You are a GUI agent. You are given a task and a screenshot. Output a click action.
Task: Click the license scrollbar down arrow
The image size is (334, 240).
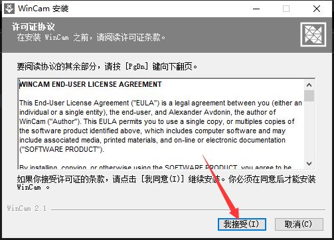(x=309, y=164)
